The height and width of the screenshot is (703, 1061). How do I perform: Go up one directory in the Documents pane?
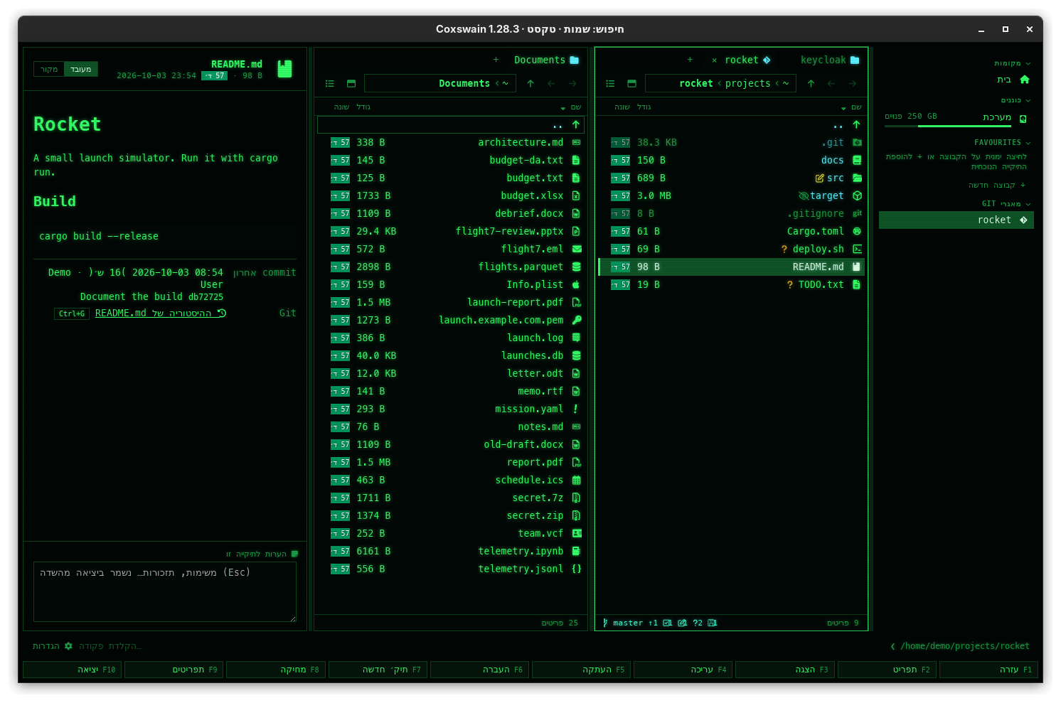[x=530, y=83]
